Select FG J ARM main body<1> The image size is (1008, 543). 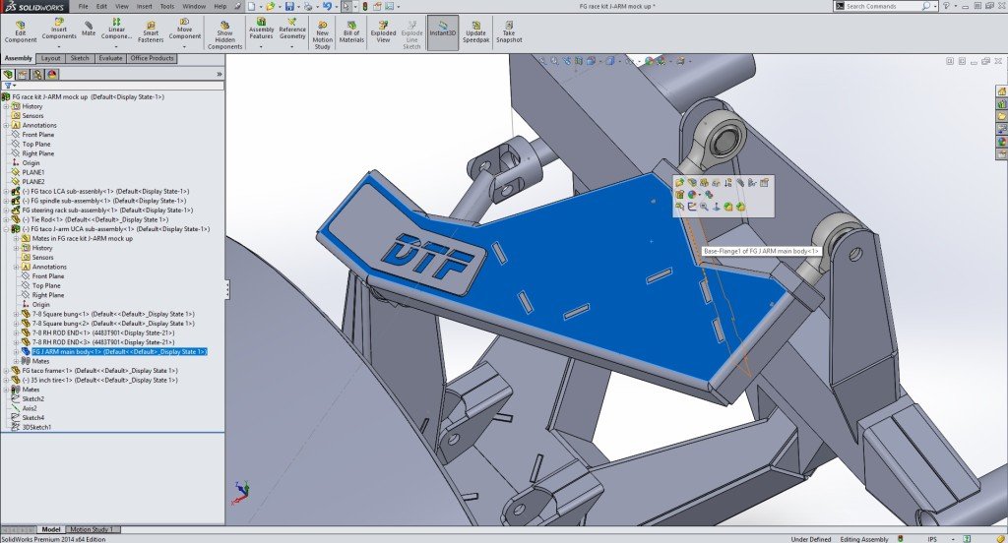119,352
